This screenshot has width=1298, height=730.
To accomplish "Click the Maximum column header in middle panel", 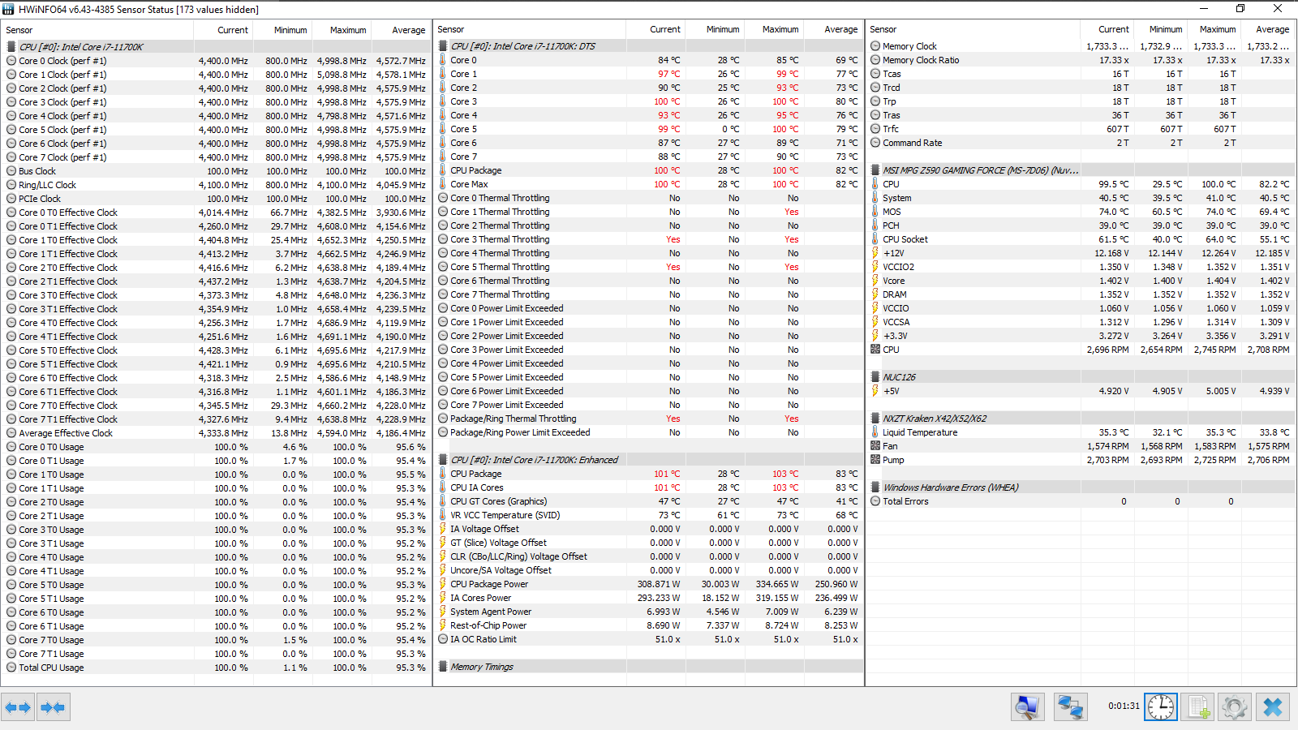I will point(774,29).
